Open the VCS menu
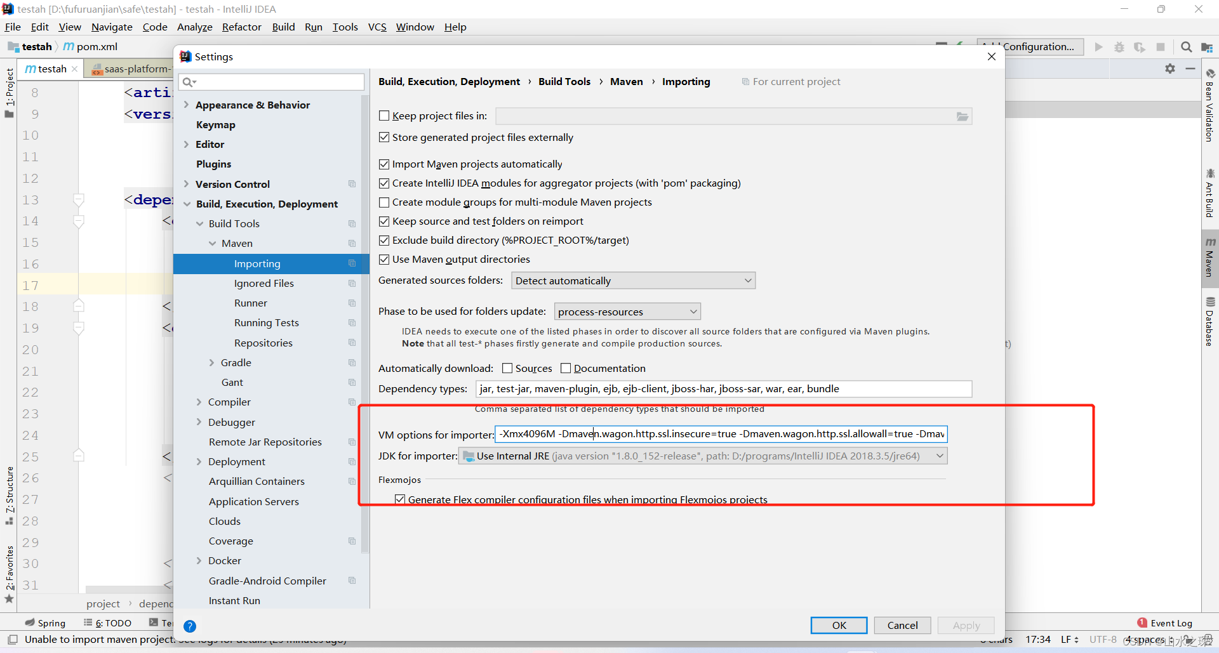The height and width of the screenshot is (653, 1219). [x=377, y=27]
